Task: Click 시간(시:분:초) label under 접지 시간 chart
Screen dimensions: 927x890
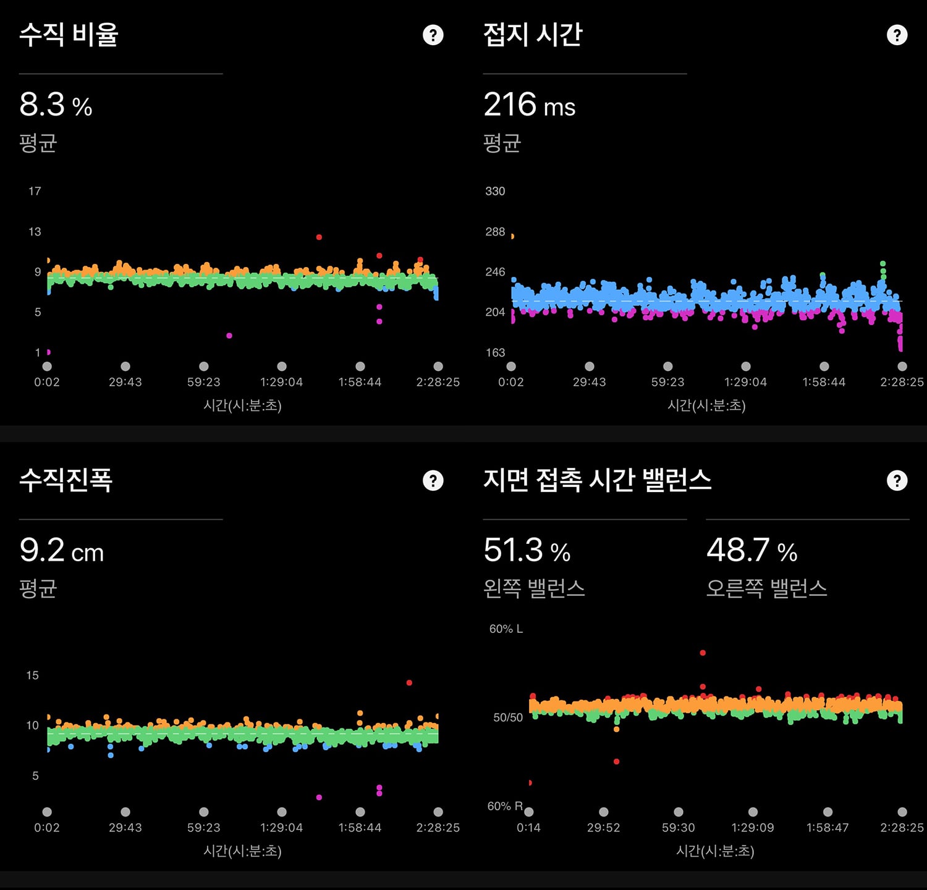Action: point(706,405)
